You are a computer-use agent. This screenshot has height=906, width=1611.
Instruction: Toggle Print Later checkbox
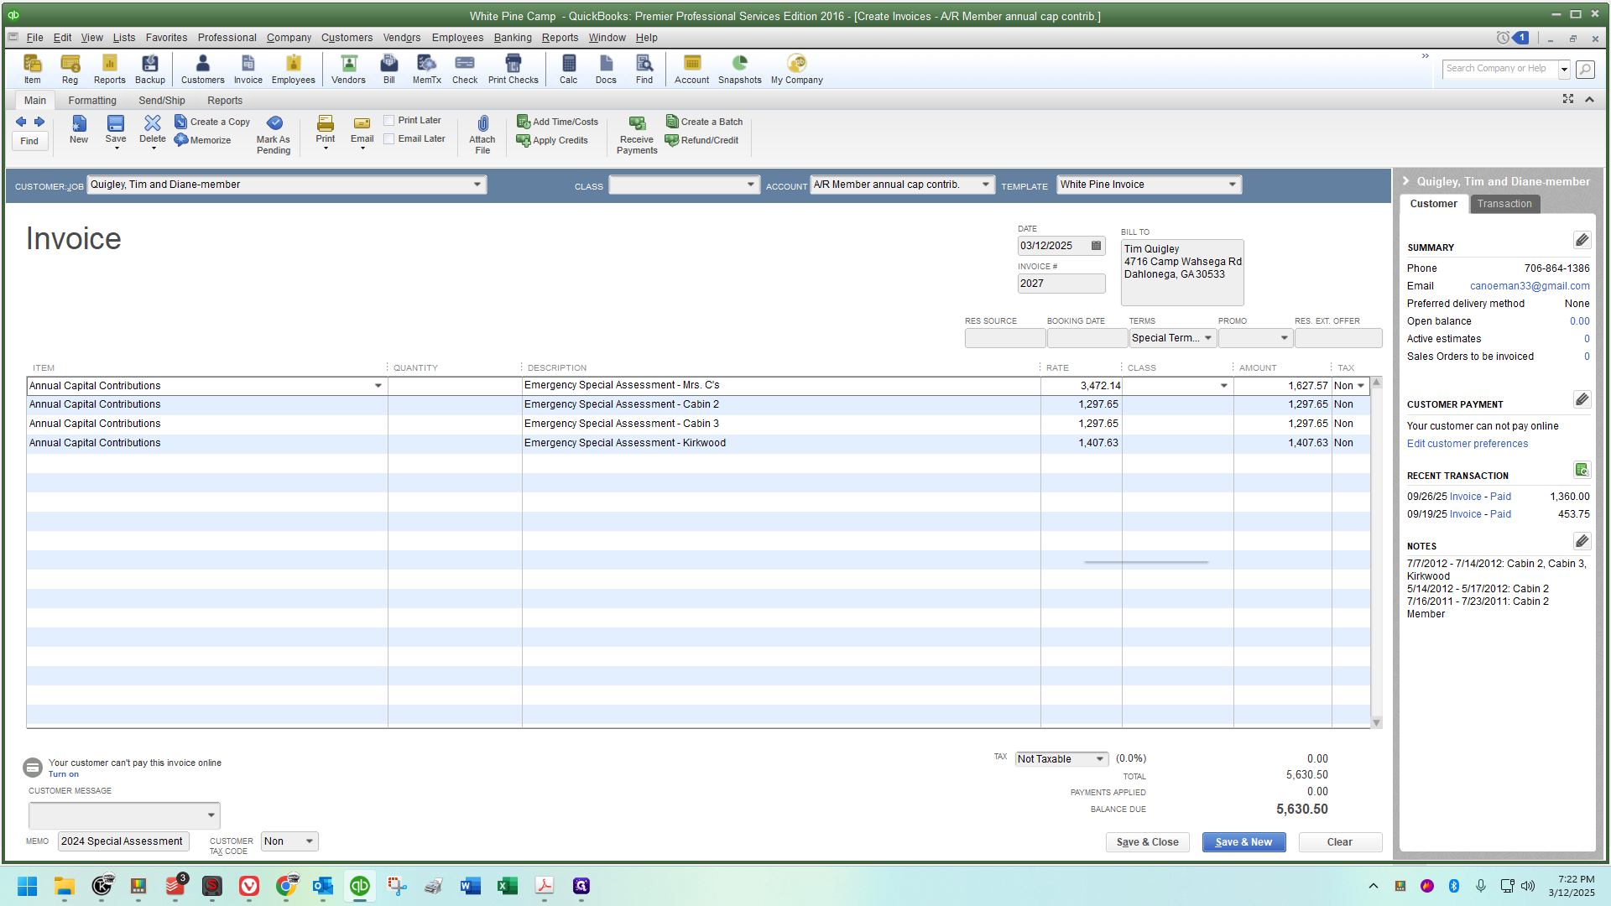(389, 121)
